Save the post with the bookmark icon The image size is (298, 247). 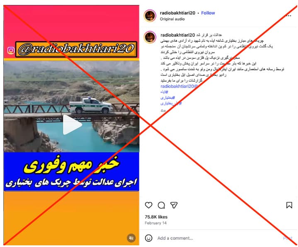(x=289, y=205)
